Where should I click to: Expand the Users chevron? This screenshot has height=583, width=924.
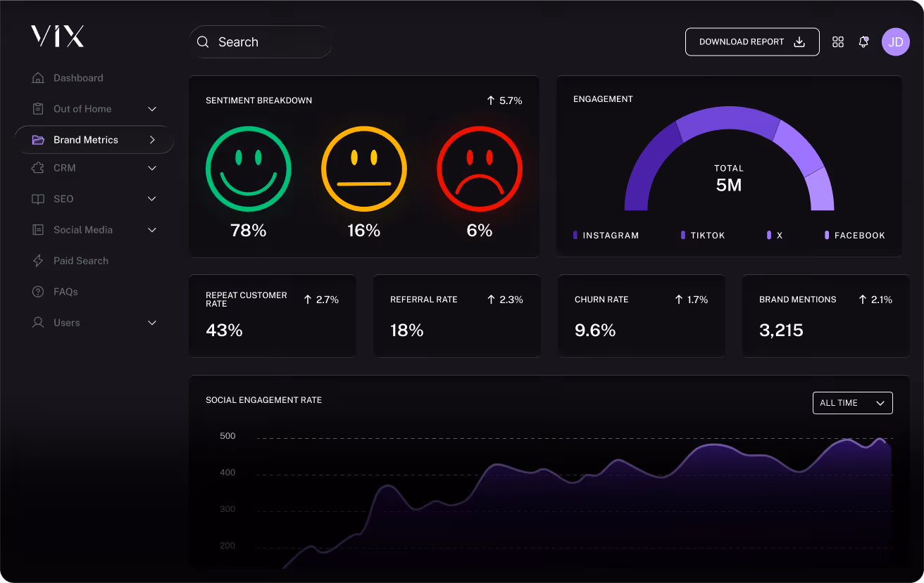click(x=152, y=323)
